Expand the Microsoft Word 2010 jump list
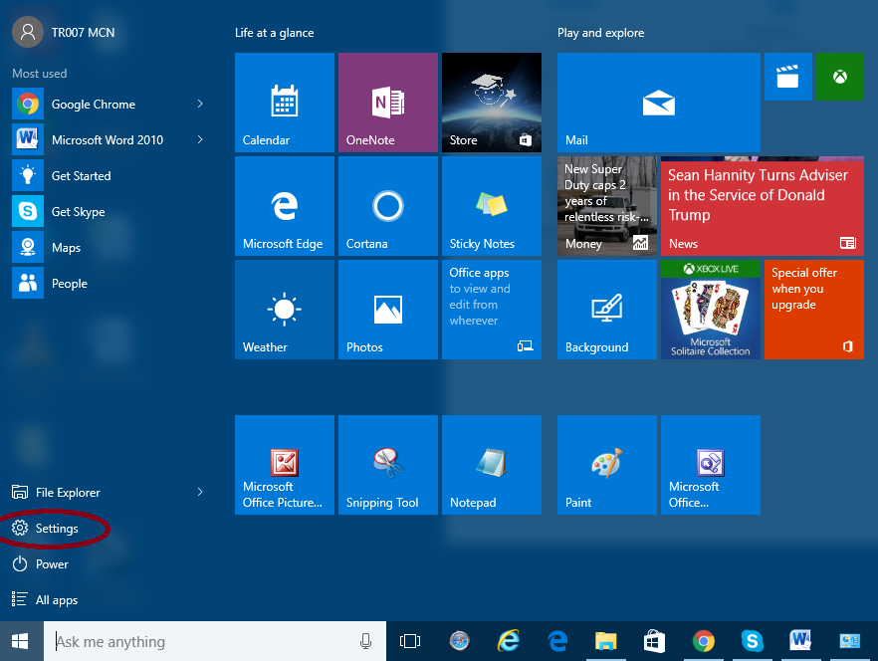878x661 pixels. pos(199,139)
